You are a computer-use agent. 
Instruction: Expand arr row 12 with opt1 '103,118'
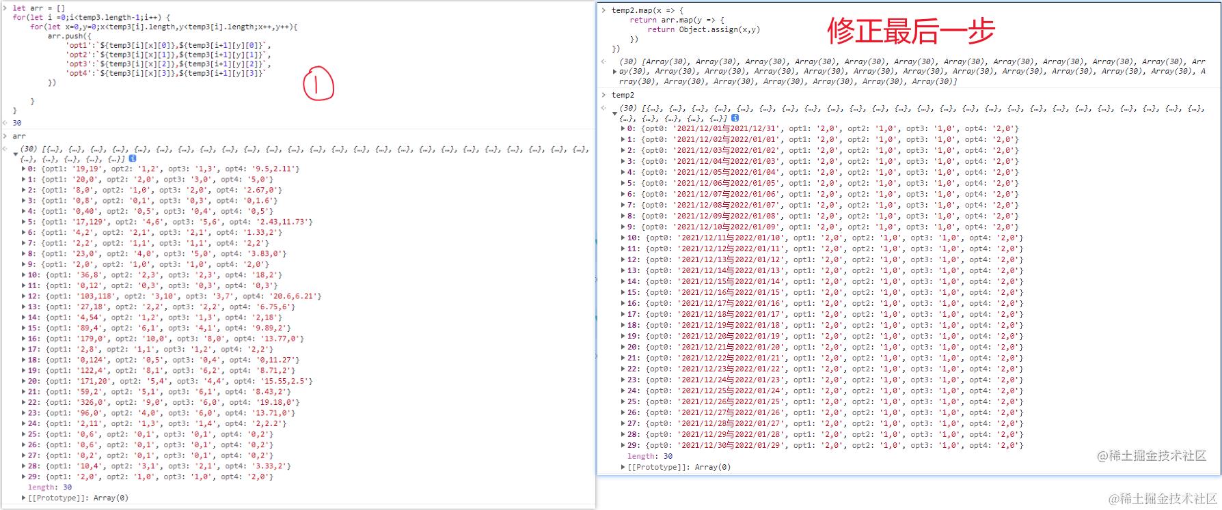tap(24, 296)
